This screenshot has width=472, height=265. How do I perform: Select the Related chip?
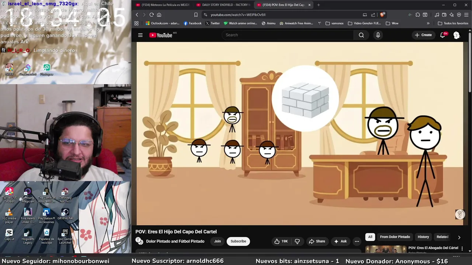pyautogui.click(x=442, y=237)
